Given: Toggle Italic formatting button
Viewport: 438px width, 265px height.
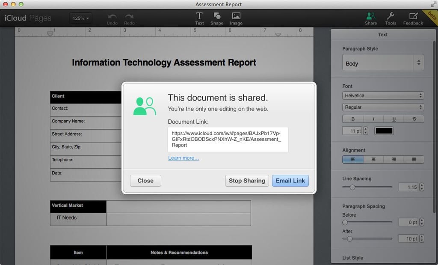Looking at the screenshot, I should coord(373,119).
